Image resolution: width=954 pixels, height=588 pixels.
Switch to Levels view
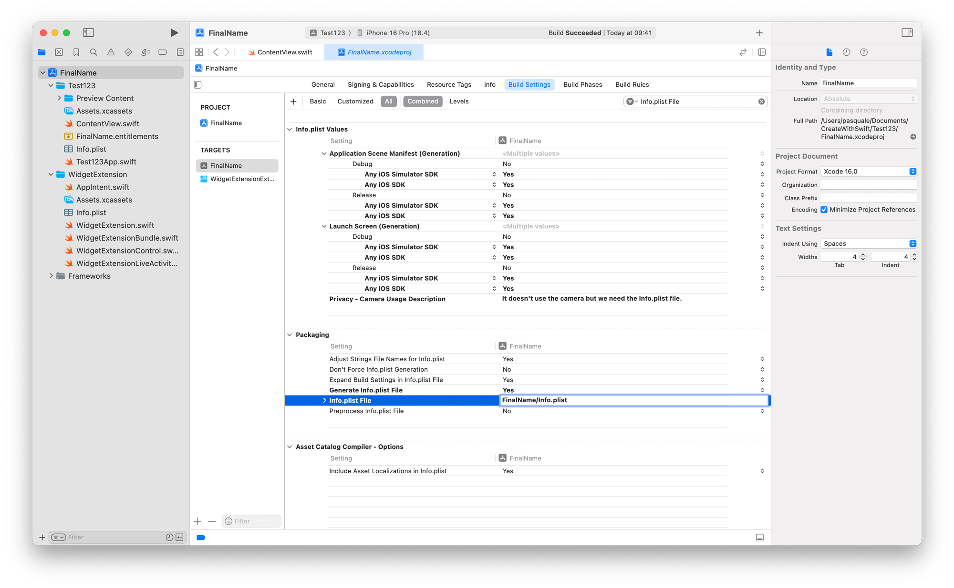(x=459, y=101)
